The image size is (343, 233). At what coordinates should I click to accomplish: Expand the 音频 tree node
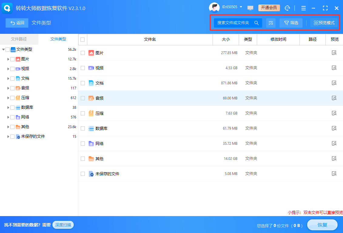click(8, 88)
